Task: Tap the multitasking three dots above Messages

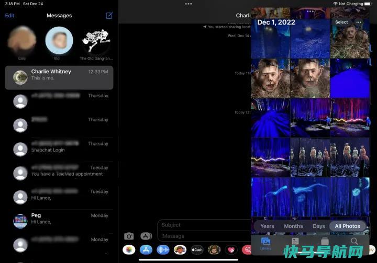Action: click(x=188, y=4)
